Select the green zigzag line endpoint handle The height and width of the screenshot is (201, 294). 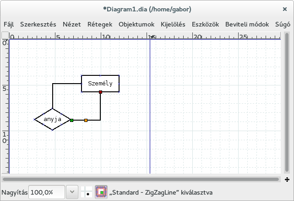click(71, 120)
